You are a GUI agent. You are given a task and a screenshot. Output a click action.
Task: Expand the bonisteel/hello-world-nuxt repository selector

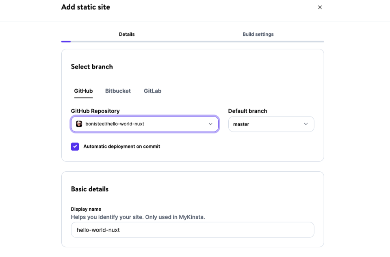145,124
